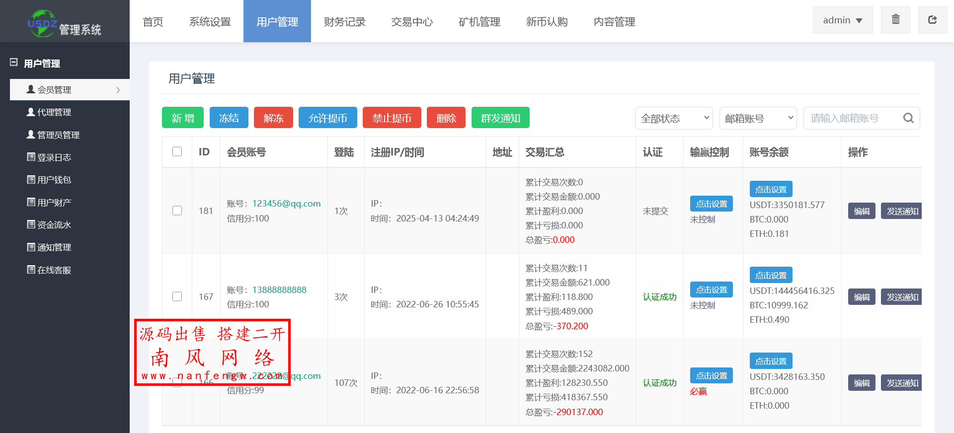Click the trash can icon in header

[x=895, y=20]
